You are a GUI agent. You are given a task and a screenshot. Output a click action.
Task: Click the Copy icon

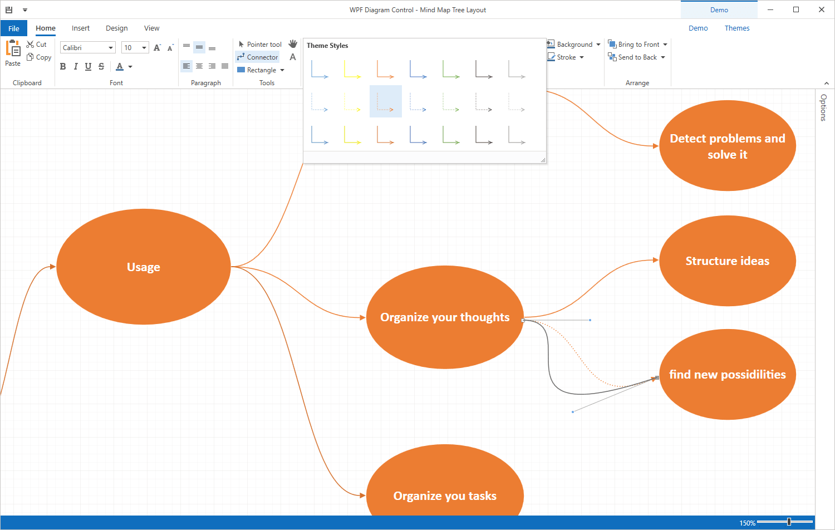[31, 57]
